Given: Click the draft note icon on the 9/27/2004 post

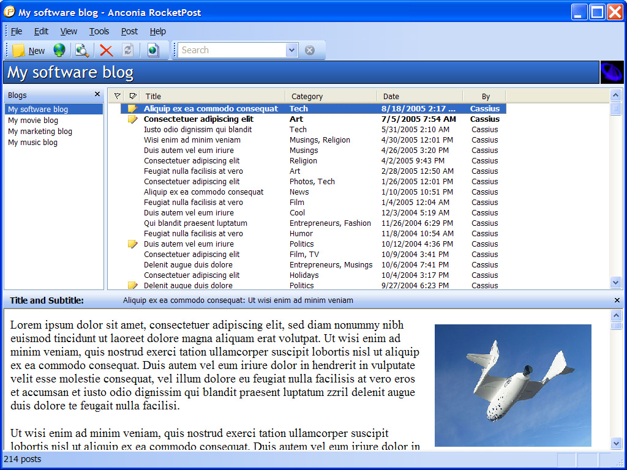Looking at the screenshot, I should (x=132, y=285).
